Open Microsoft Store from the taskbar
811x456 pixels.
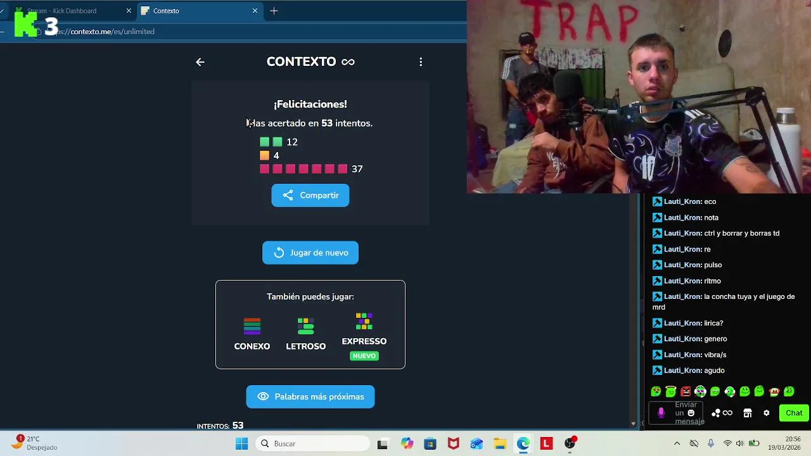click(x=430, y=444)
